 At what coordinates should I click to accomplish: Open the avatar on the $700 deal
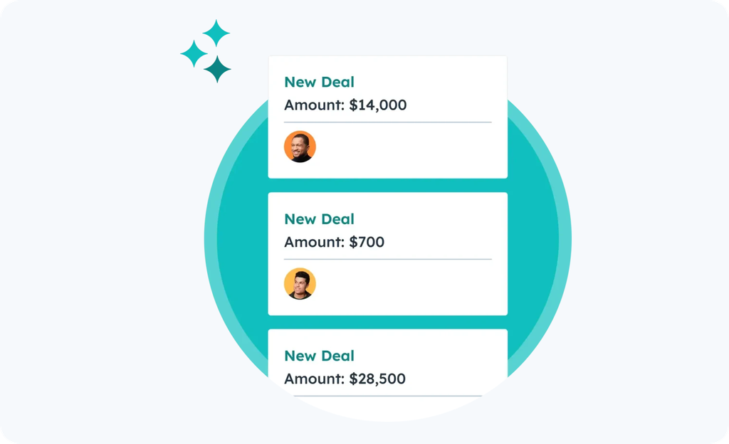[300, 283]
